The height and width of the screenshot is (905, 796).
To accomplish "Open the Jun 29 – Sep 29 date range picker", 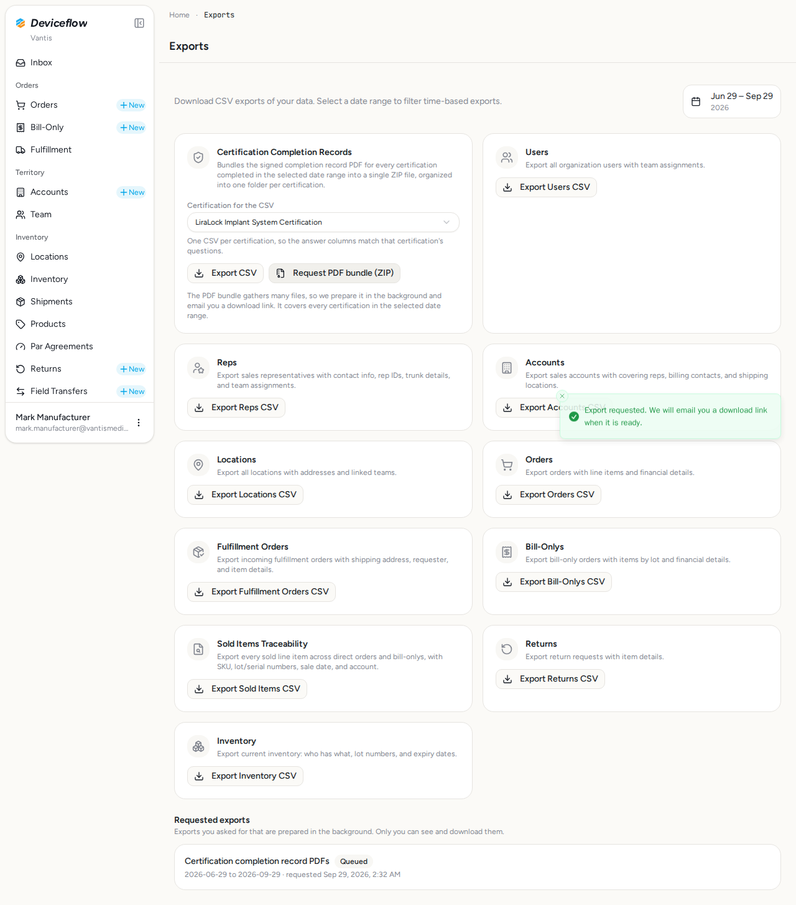I will point(732,101).
